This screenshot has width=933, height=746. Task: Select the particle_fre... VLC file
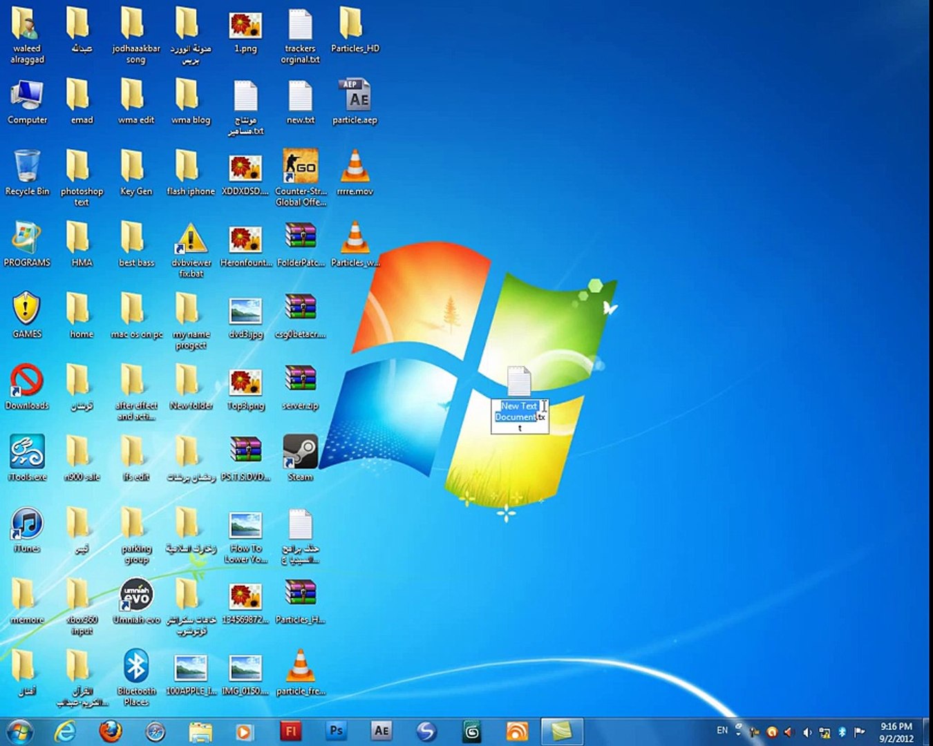[300, 673]
